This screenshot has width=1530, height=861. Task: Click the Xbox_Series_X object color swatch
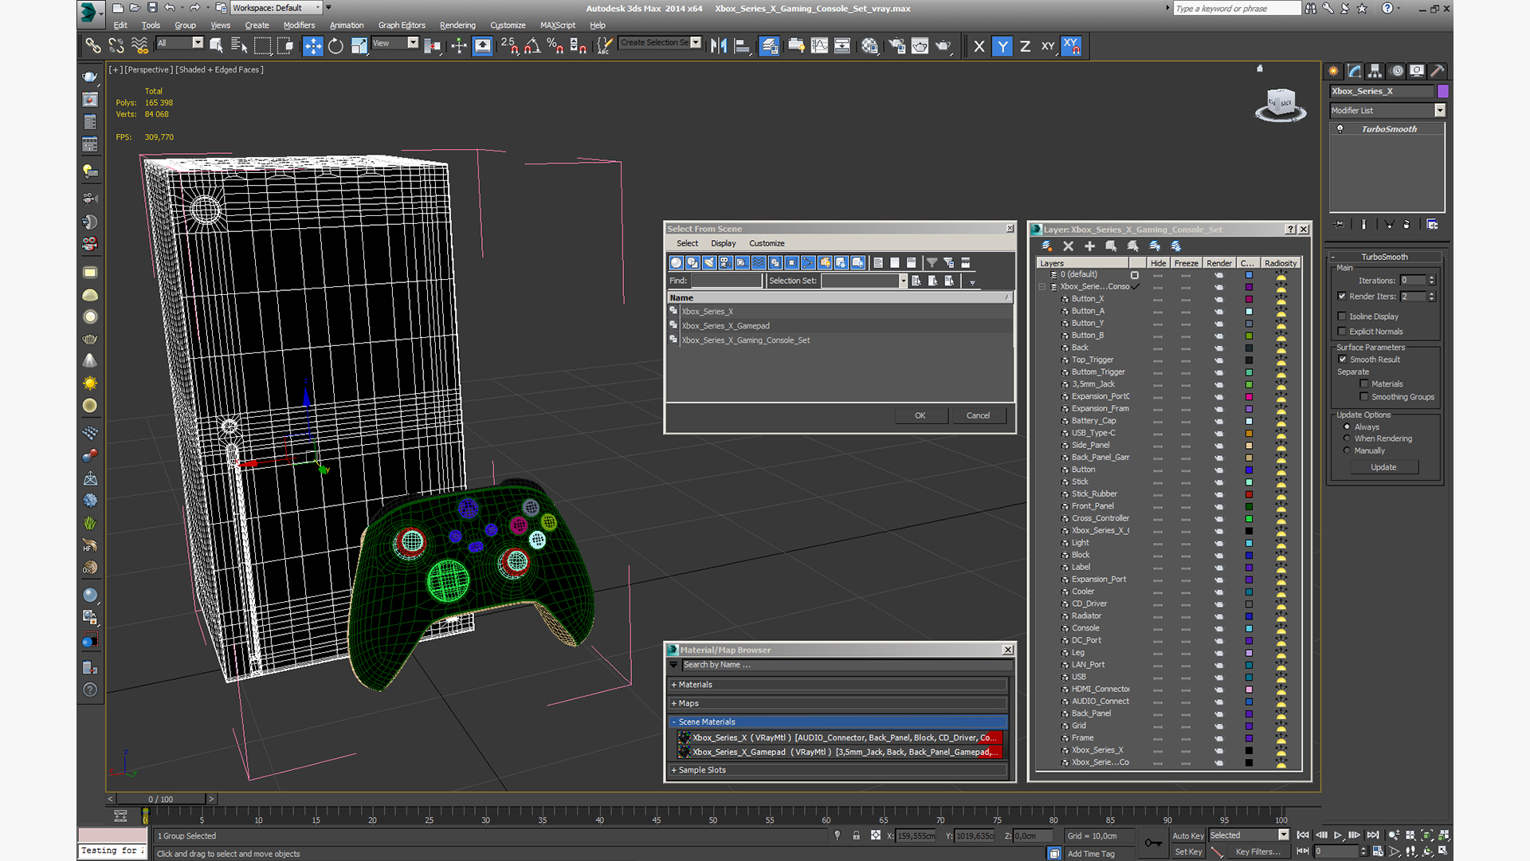coord(1442,91)
